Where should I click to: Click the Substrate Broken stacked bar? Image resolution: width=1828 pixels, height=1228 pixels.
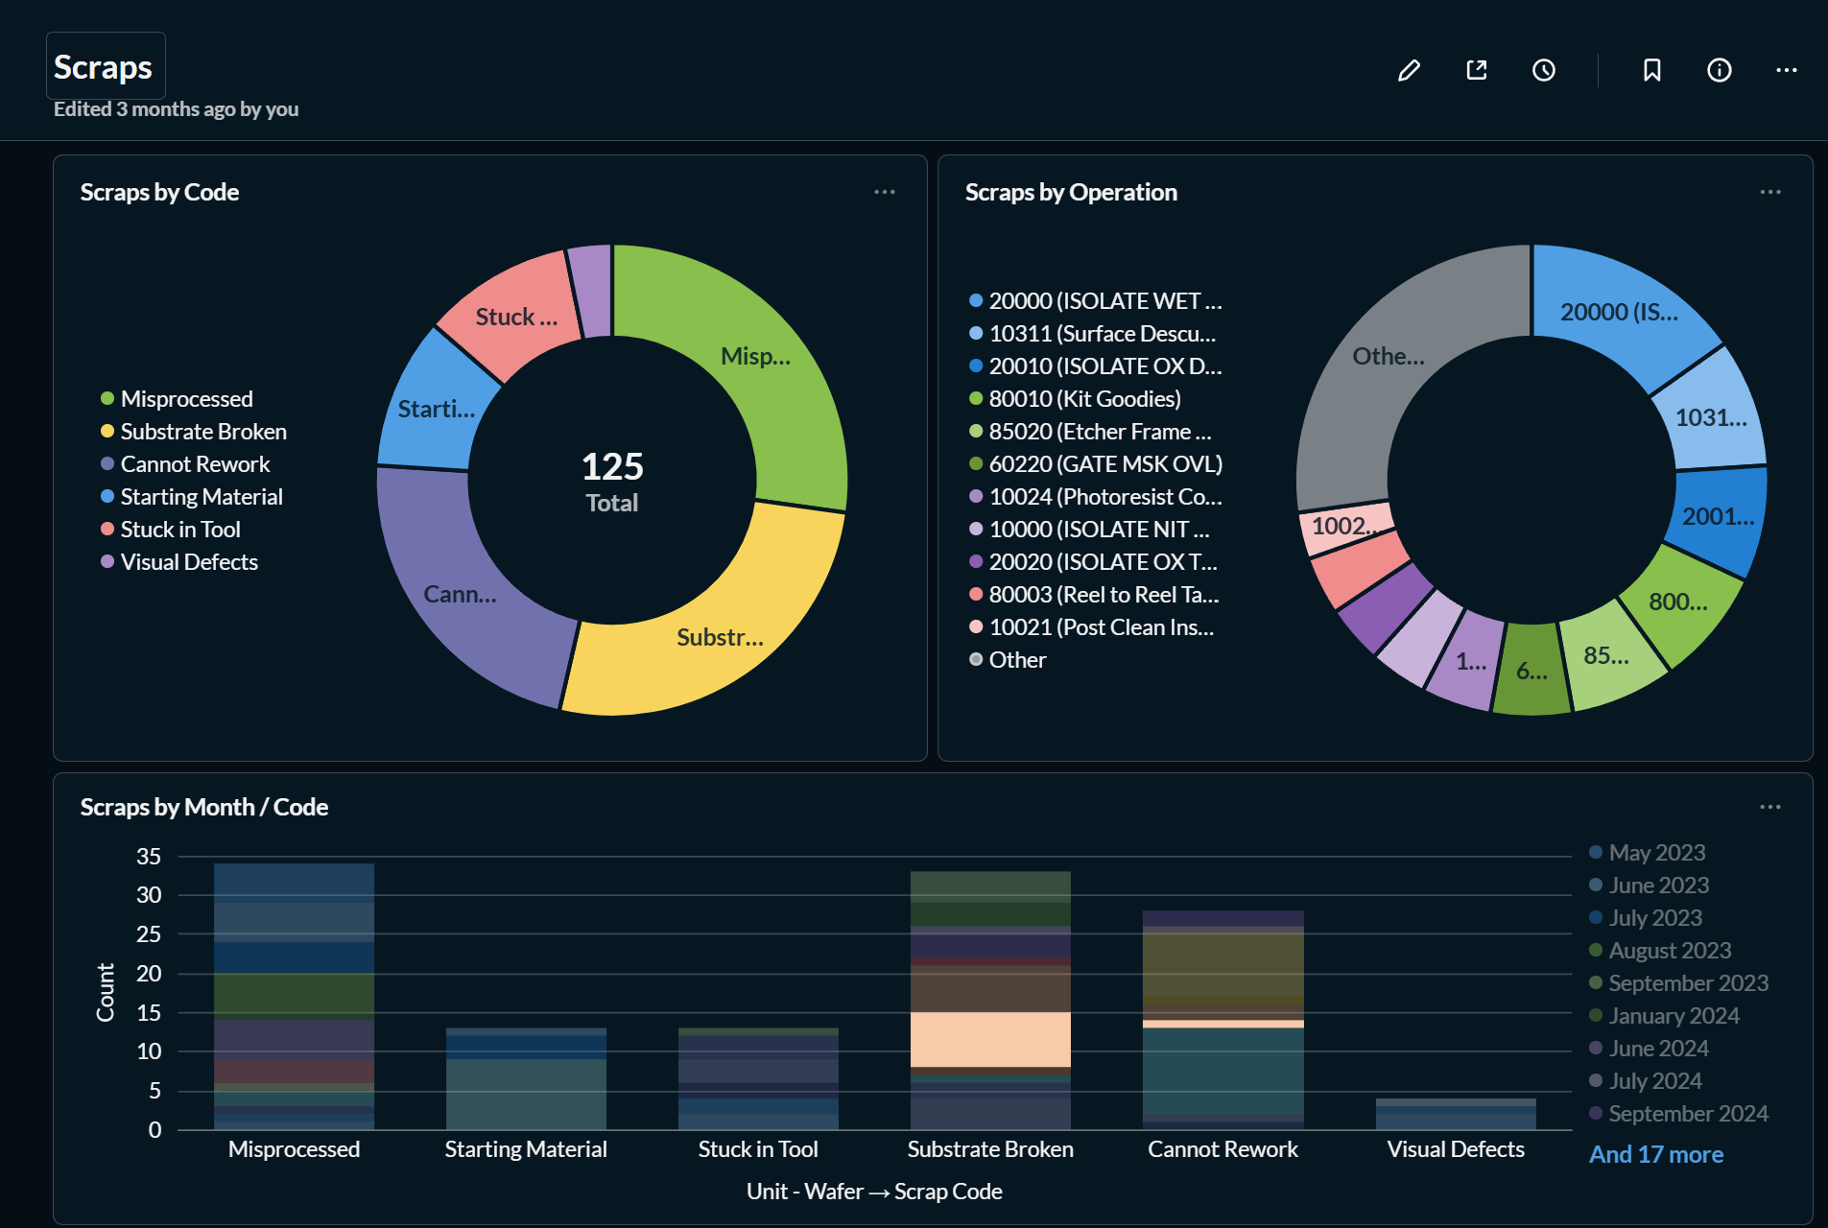[990, 1000]
